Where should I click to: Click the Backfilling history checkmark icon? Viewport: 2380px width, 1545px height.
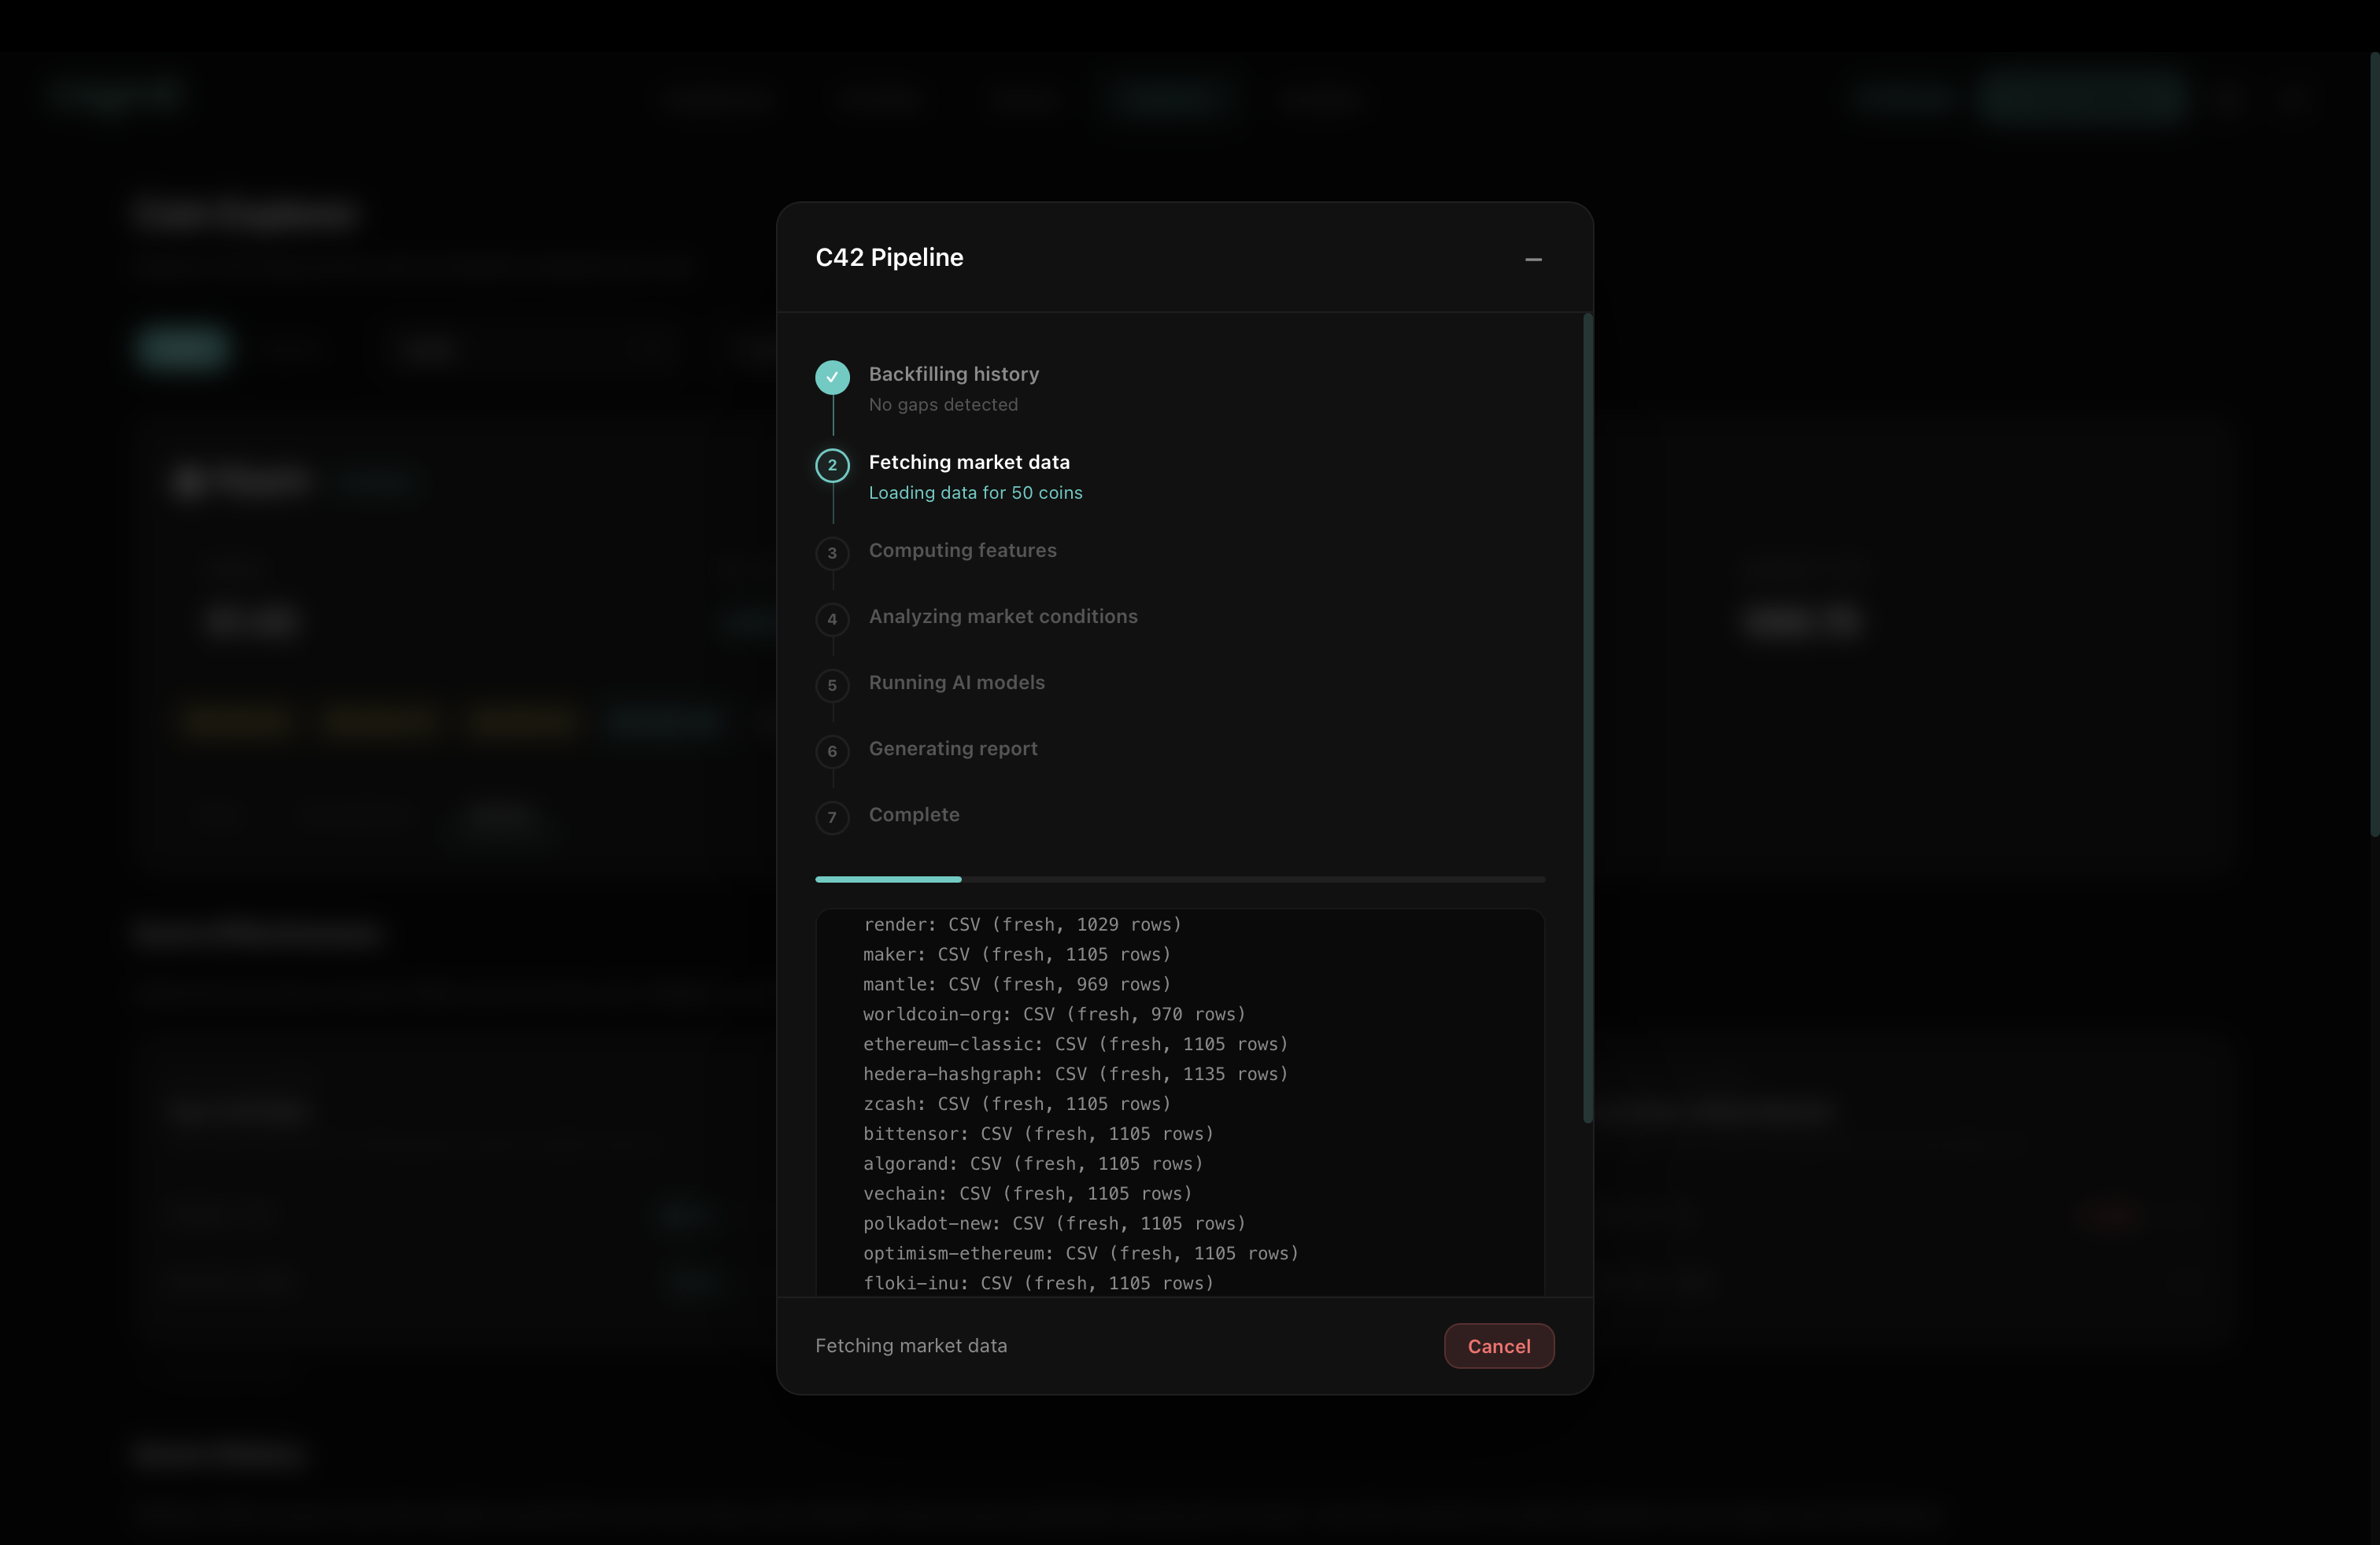click(832, 378)
